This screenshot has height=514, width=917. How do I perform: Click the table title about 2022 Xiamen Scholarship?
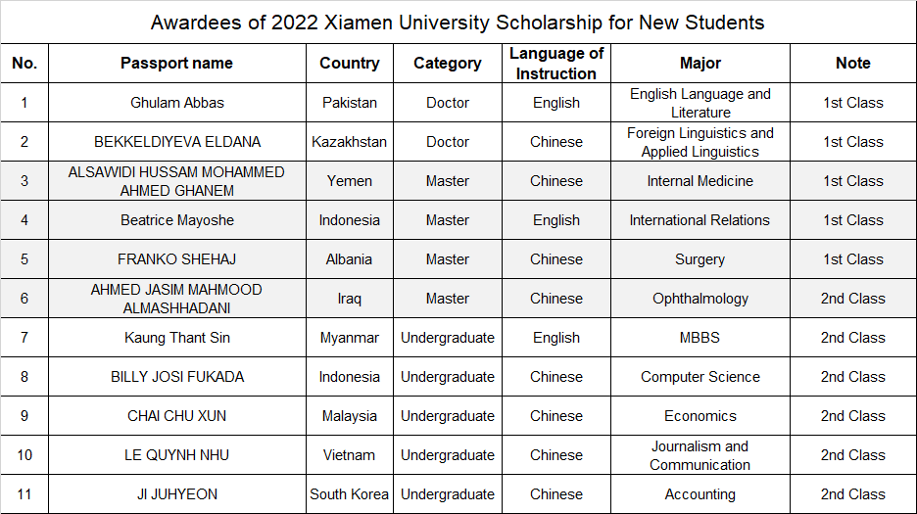458,22
